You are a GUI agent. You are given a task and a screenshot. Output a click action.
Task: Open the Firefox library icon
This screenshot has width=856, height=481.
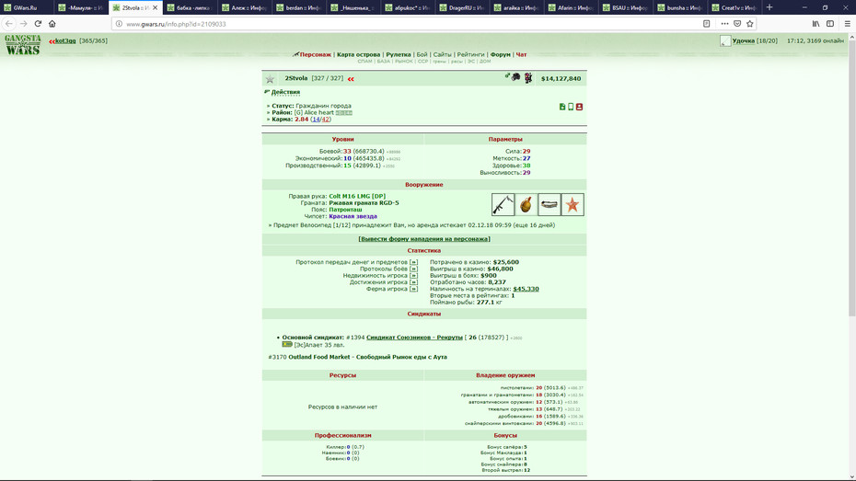pyautogui.click(x=816, y=24)
